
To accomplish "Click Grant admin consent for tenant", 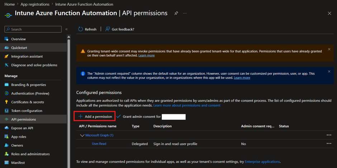I will click(x=151, y=117).
